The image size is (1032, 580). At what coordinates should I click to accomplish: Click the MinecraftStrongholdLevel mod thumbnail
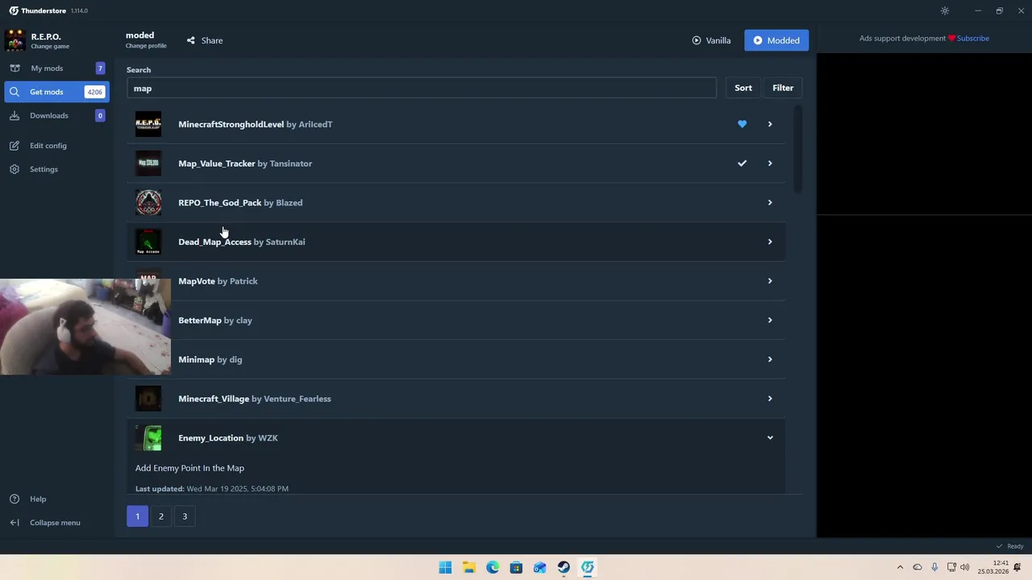coord(148,124)
